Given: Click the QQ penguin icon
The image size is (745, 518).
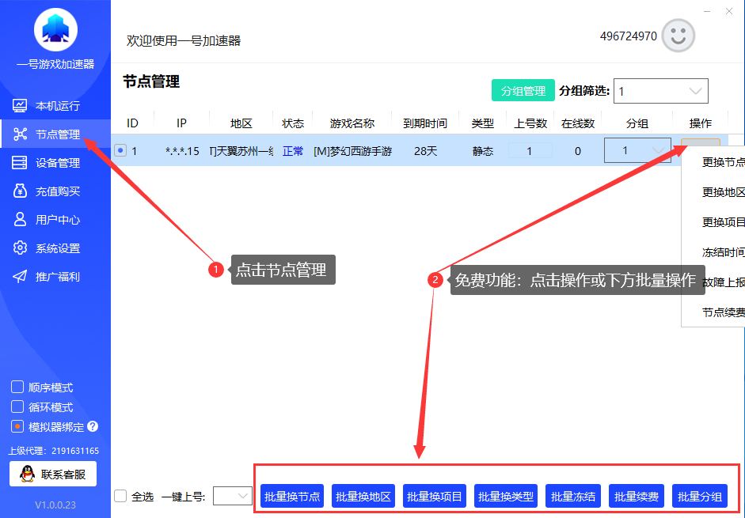Looking at the screenshot, I should pos(27,474).
